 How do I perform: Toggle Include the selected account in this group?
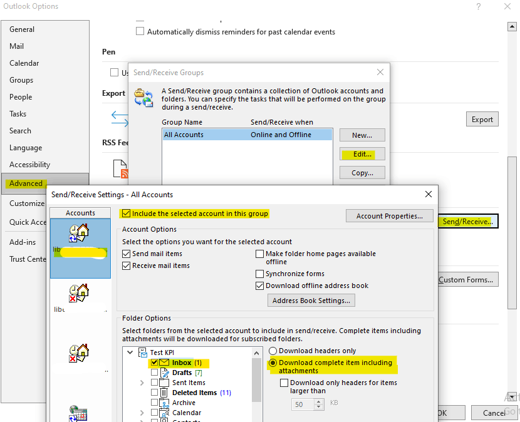[126, 214]
